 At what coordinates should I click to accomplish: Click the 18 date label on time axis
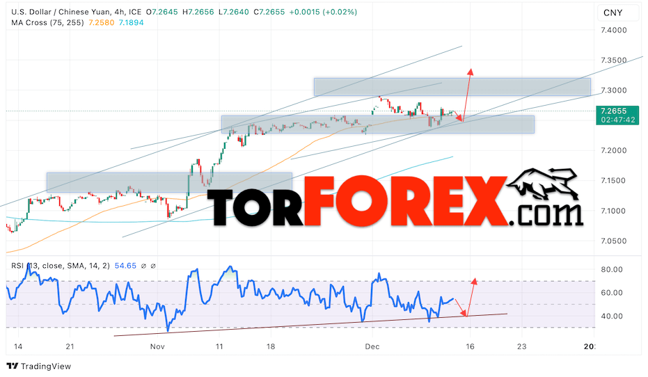click(x=270, y=346)
